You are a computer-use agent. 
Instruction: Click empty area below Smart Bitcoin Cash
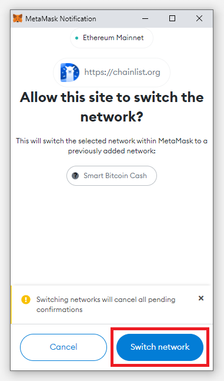point(112,234)
